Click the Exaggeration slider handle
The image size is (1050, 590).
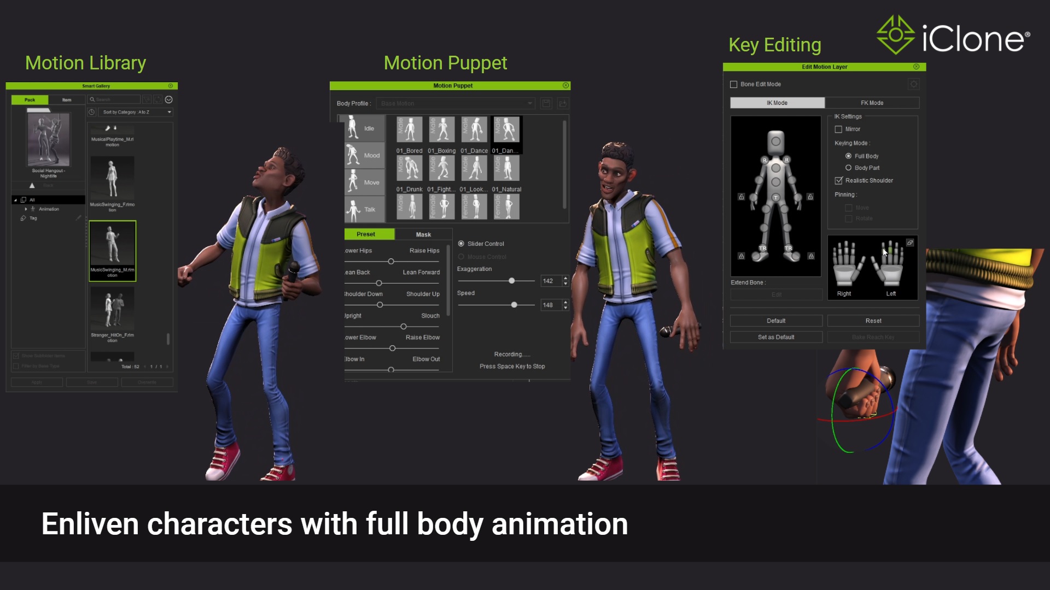pyautogui.click(x=512, y=281)
